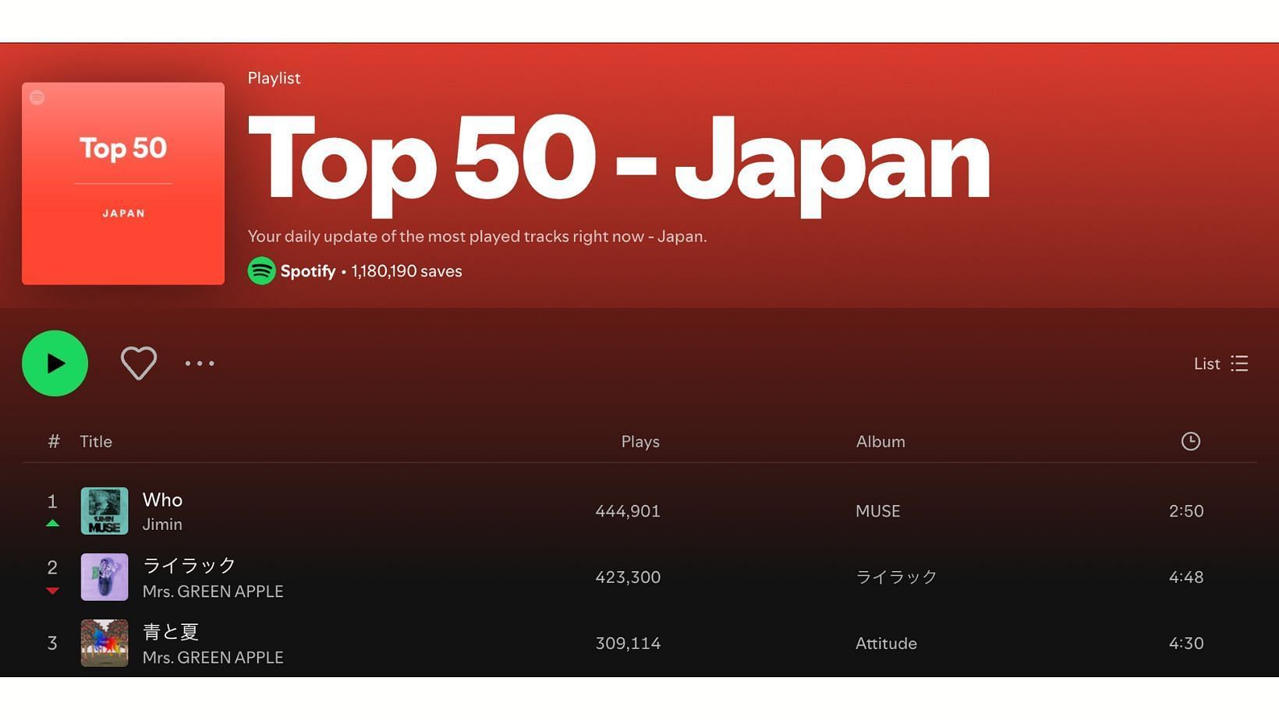Open the MUSE album link
Screen dimensions: 1279x720
click(877, 511)
